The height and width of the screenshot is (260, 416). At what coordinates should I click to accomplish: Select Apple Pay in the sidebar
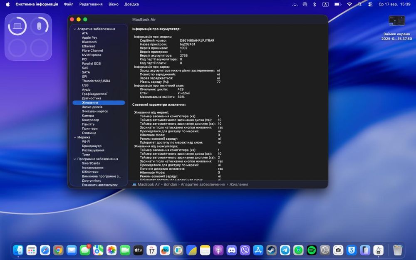pos(89,38)
